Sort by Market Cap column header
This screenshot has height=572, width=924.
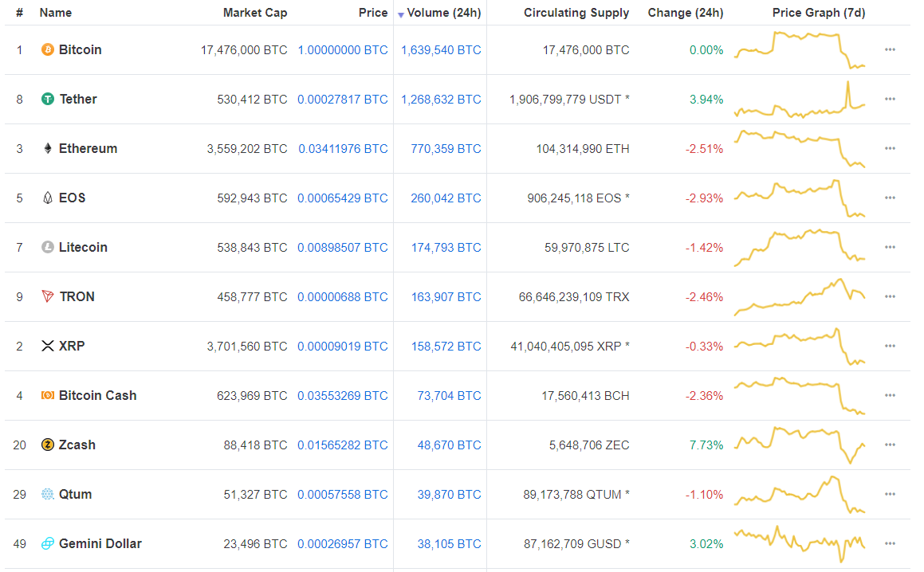click(255, 13)
